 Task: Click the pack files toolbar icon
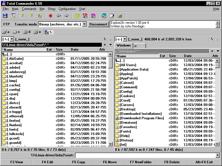pos(77,16)
